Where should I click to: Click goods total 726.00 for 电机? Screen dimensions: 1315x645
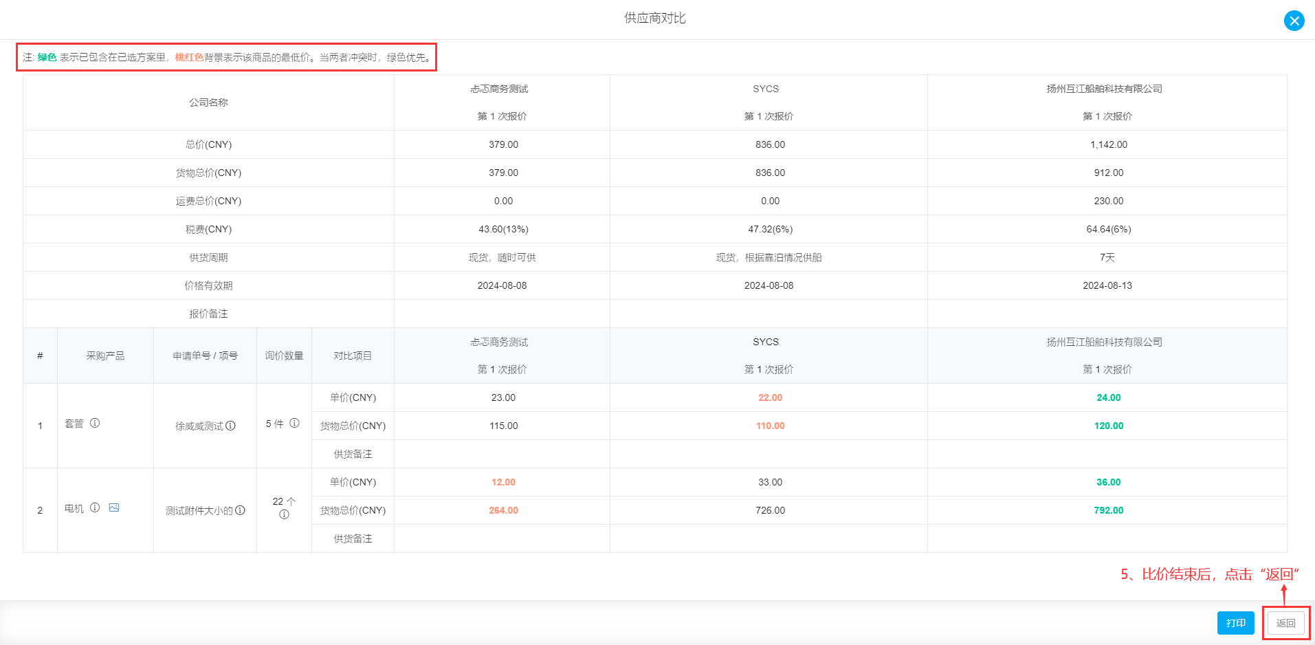tap(770, 510)
